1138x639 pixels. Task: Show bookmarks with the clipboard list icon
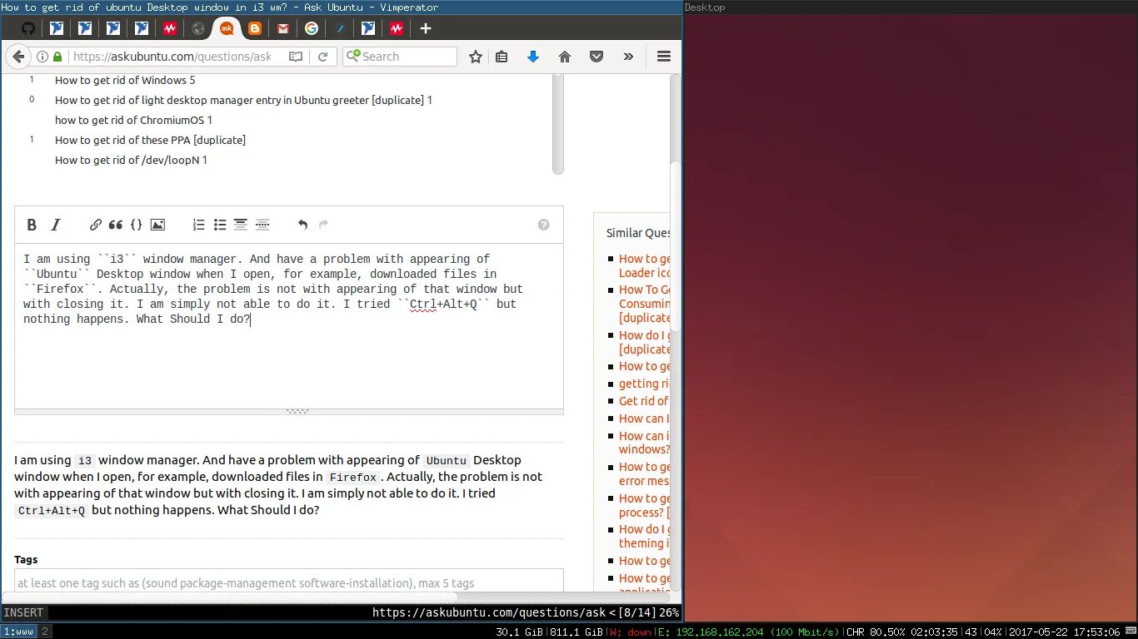pos(502,57)
